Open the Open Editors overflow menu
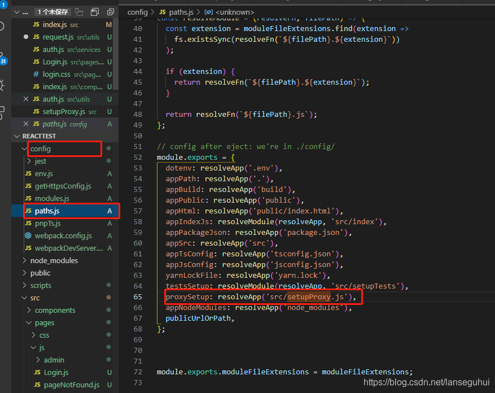This screenshot has width=495, height=393. pos(24,11)
